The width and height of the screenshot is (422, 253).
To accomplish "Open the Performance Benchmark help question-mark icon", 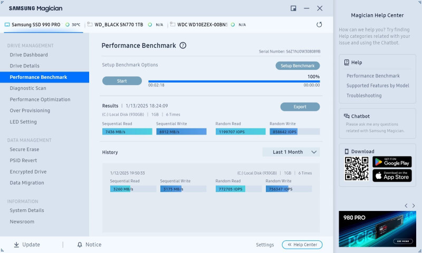I will (183, 45).
